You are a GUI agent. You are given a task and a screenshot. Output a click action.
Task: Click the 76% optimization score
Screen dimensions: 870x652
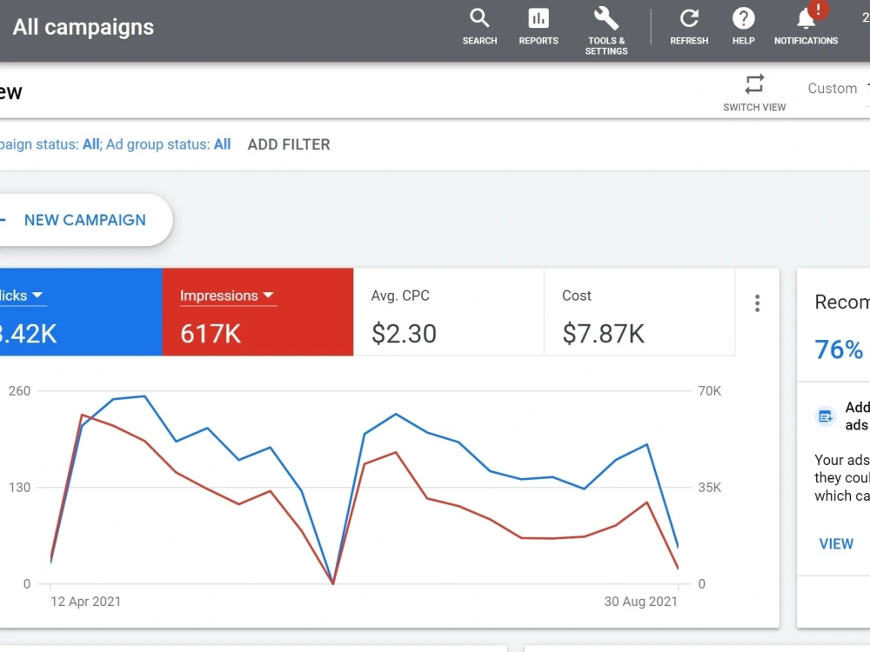tap(839, 349)
